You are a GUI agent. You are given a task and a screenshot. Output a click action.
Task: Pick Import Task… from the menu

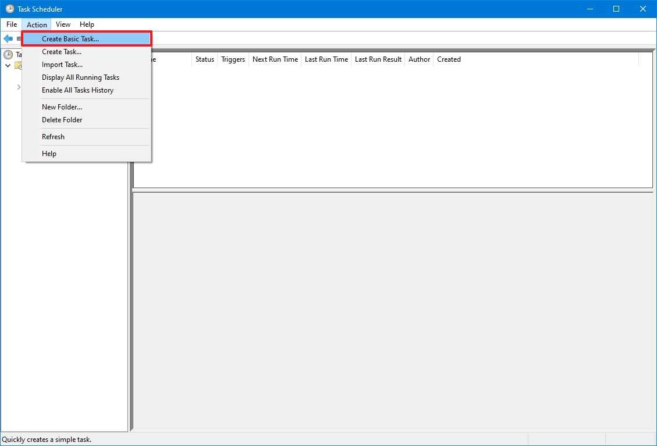point(62,65)
